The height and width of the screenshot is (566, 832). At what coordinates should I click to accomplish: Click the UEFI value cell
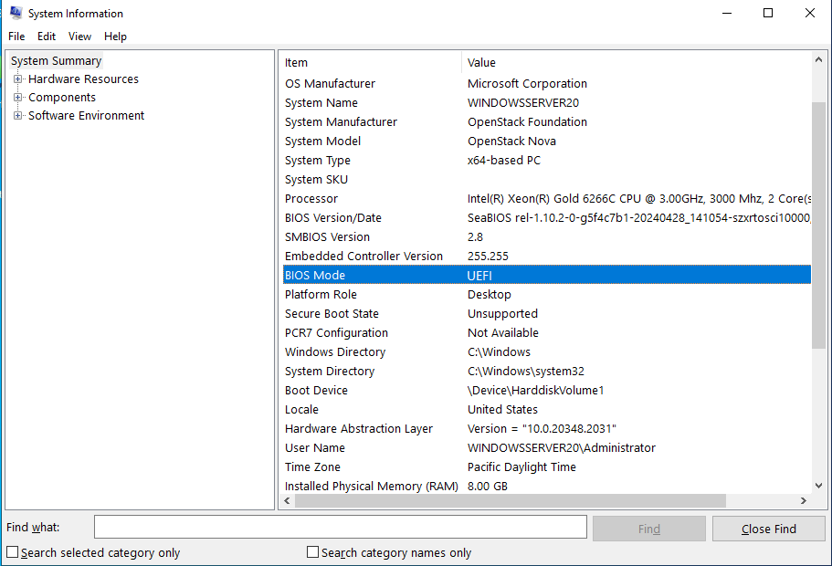coord(479,276)
